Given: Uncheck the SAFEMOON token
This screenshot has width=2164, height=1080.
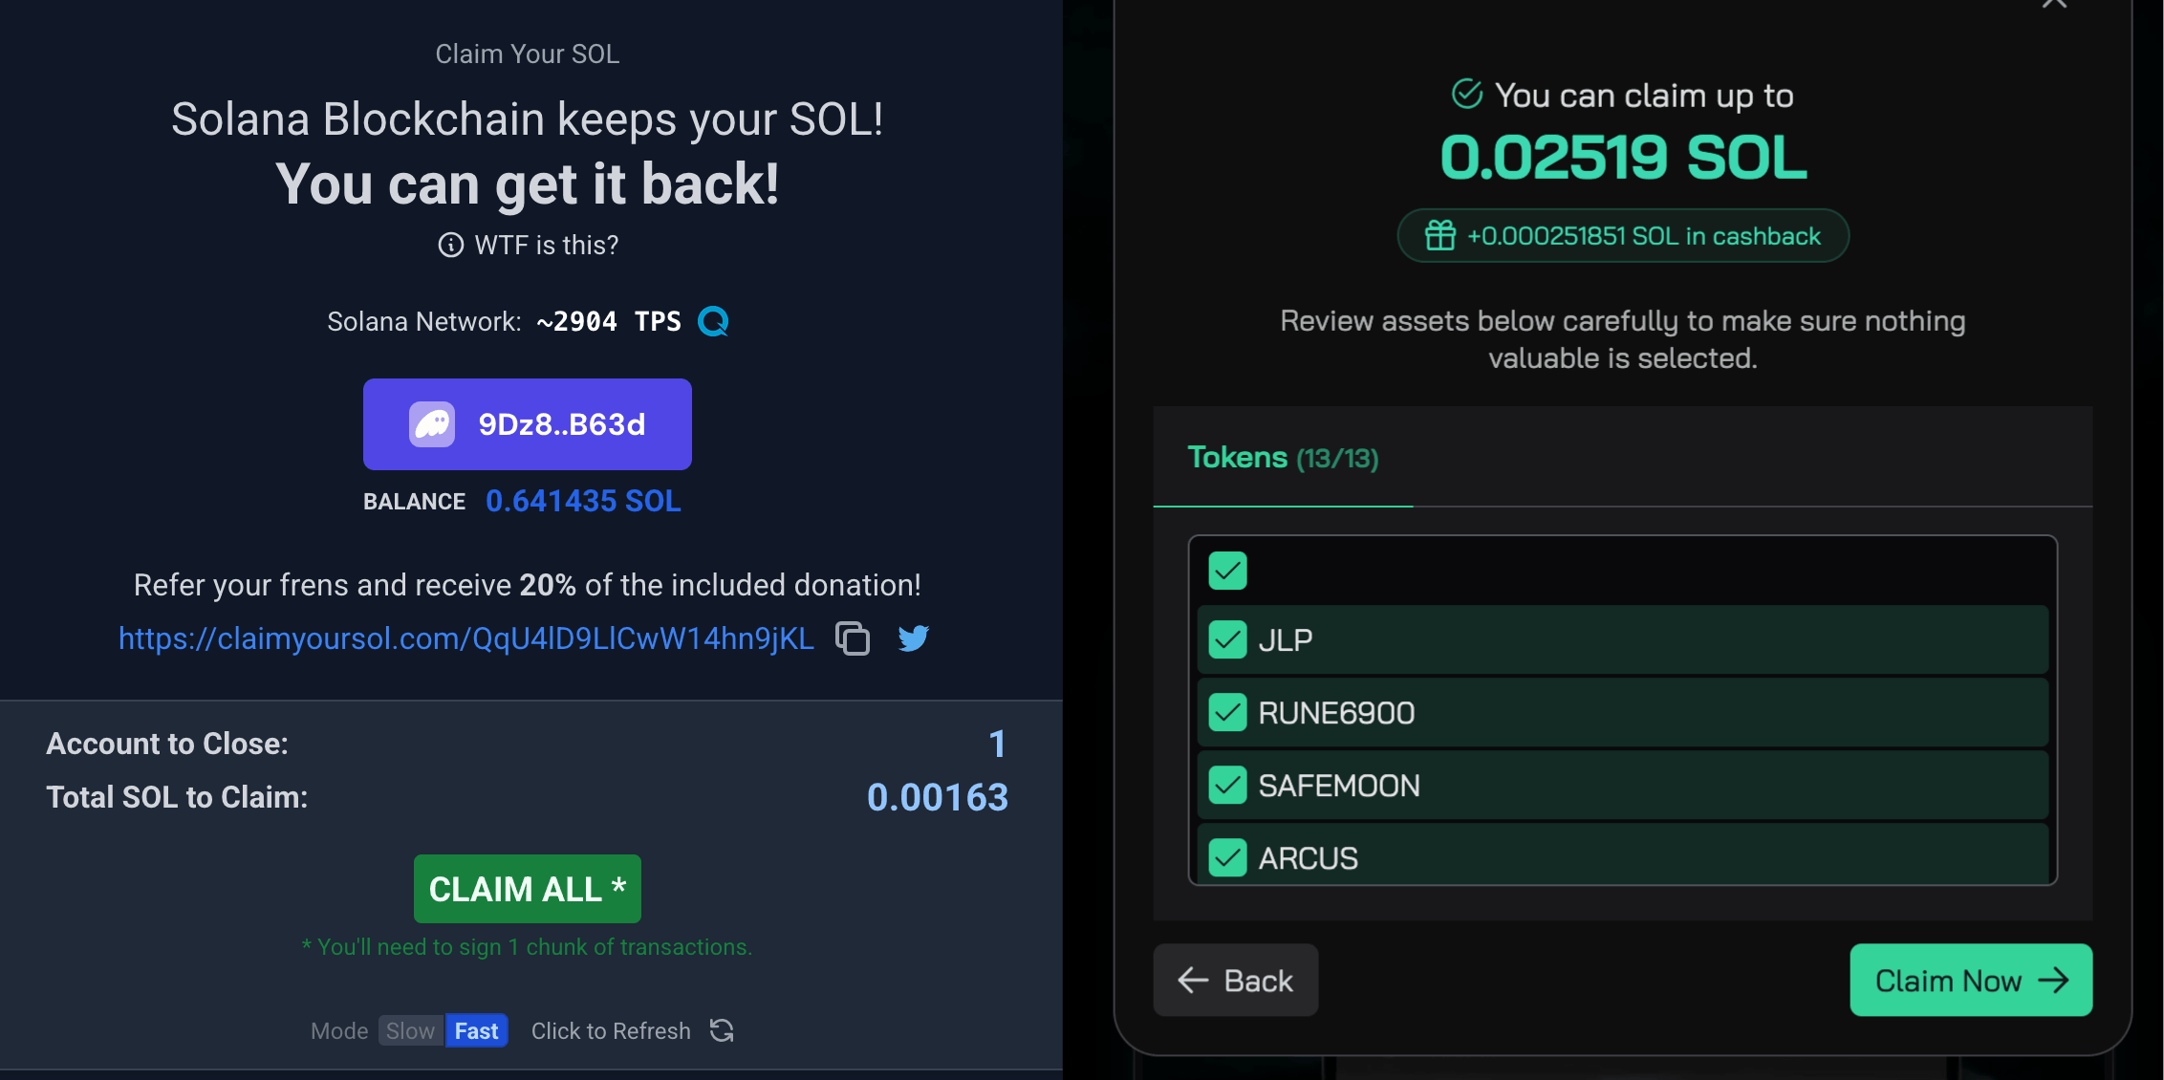Looking at the screenshot, I should click(x=1227, y=785).
